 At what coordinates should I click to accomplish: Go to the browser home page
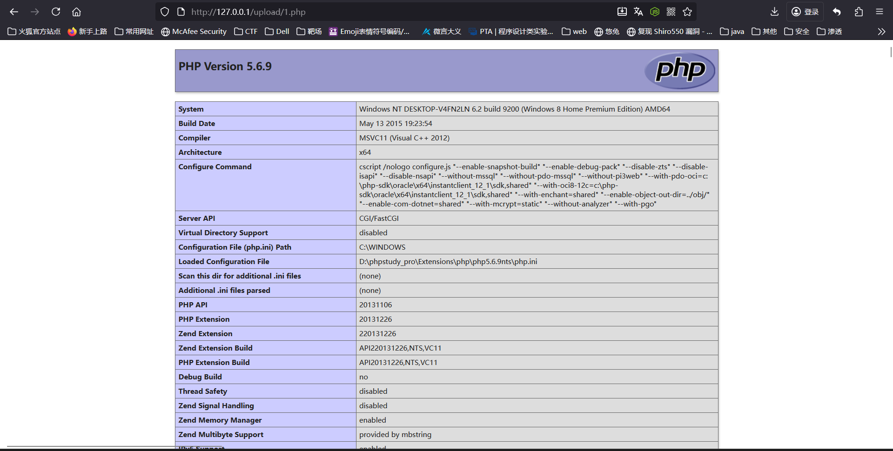[76, 12]
